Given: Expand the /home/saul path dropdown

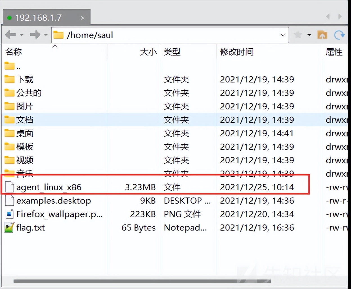Looking at the screenshot, I should (283, 35).
